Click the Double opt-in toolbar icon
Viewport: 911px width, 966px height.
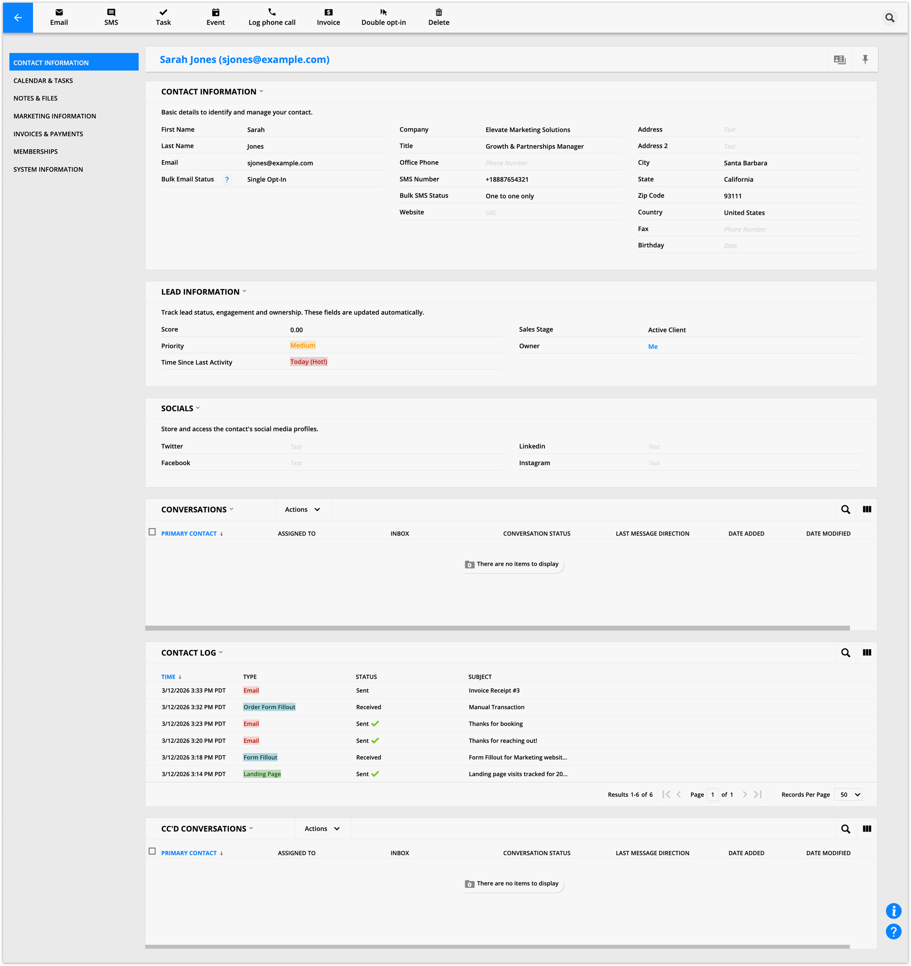(383, 13)
